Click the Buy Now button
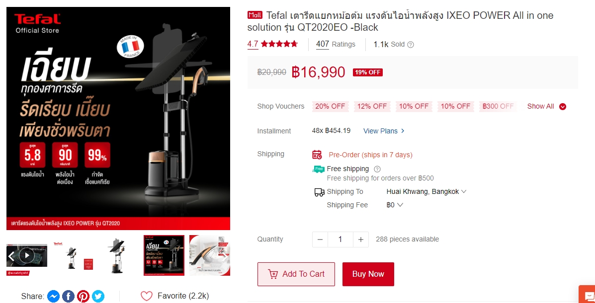595x303 pixels. tap(368, 274)
